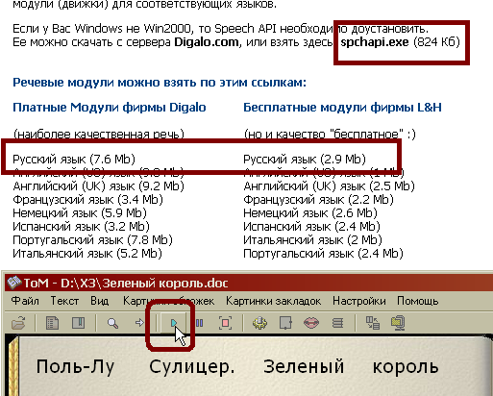
Task: Open the Помощь menu
Action: tap(418, 301)
